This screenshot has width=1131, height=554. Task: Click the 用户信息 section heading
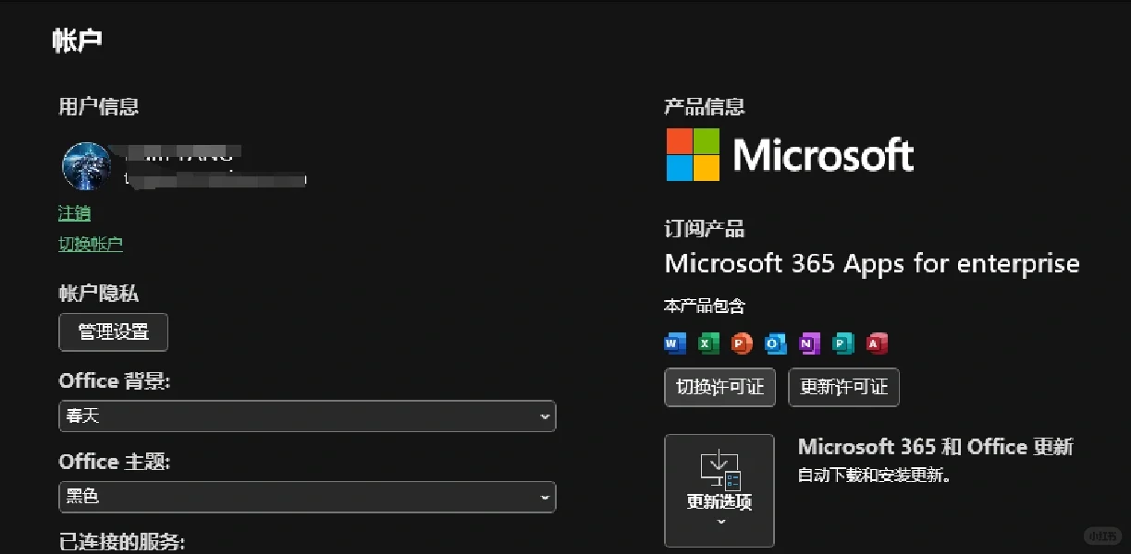(99, 107)
